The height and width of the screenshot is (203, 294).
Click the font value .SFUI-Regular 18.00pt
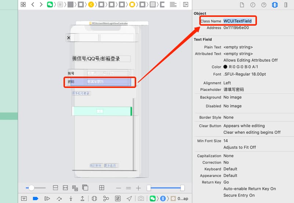pyautogui.click(x=244, y=74)
